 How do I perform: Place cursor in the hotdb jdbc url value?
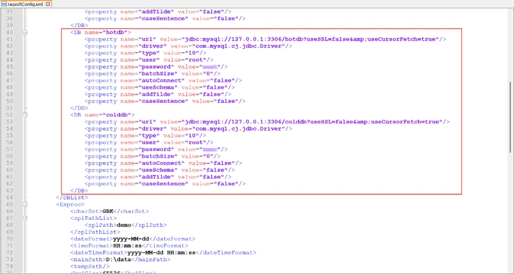point(312,39)
